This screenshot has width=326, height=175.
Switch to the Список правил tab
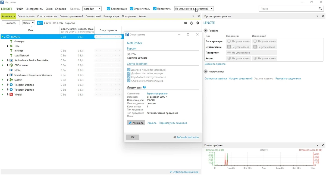coord(26,16)
